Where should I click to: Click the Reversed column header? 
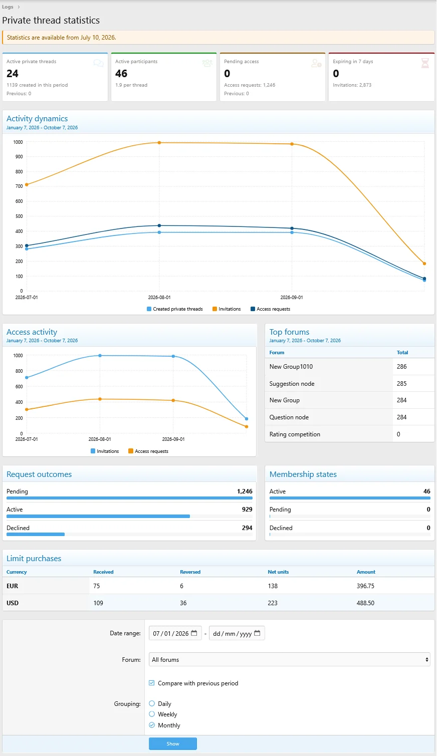pos(190,572)
